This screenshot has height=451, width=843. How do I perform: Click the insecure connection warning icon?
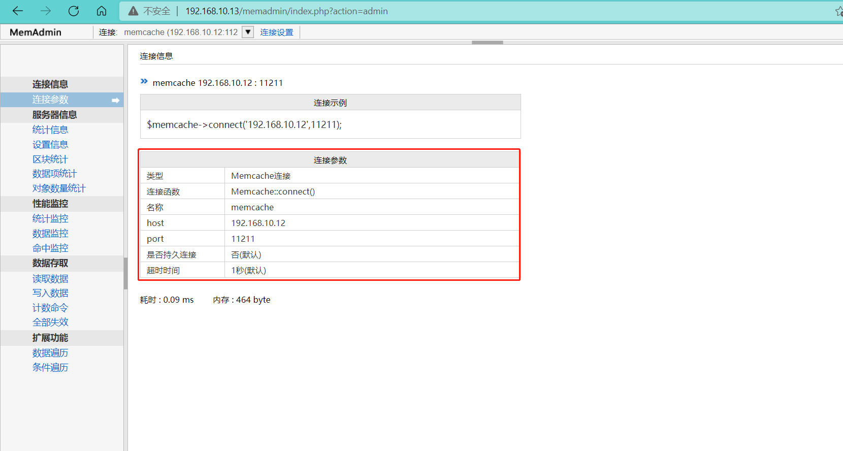pyautogui.click(x=133, y=11)
